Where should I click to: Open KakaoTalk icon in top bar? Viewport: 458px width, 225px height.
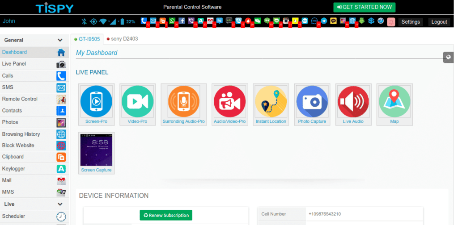pos(333,21)
